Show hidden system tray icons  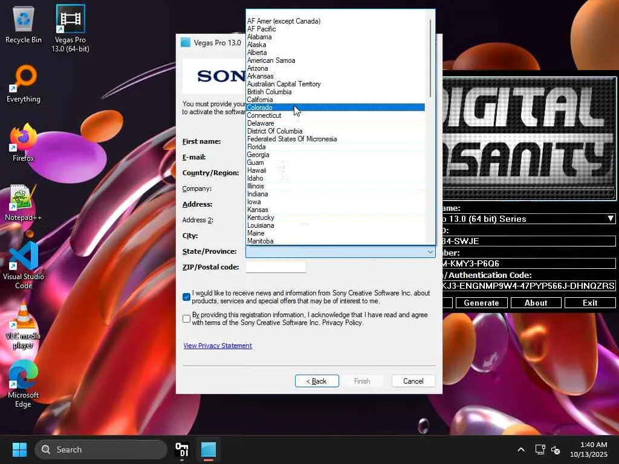click(521, 449)
